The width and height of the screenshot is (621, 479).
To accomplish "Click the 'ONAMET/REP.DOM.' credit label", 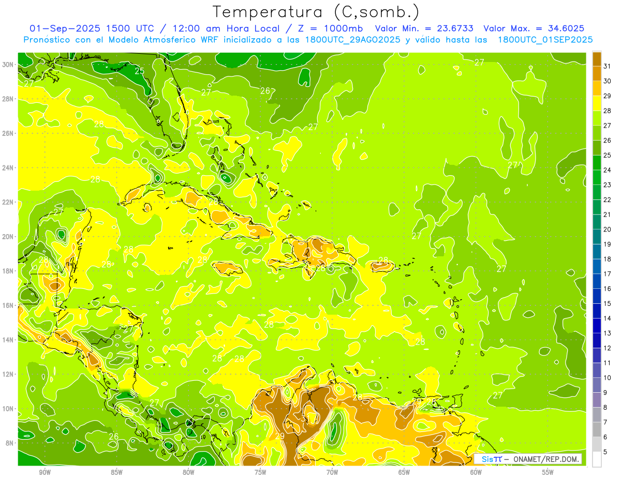I will [x=547, y=459].
